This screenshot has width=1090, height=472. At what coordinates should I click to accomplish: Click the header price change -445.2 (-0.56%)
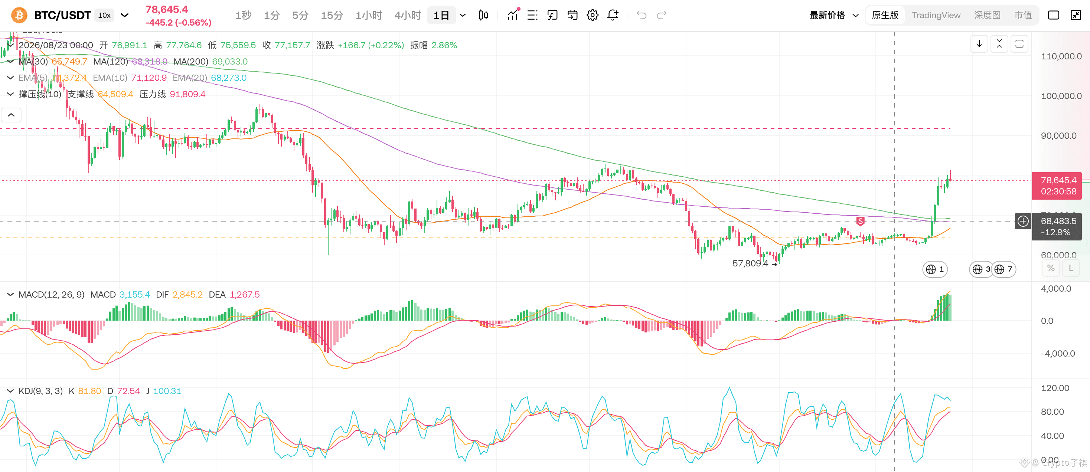pyautogui.click(x=178, y=22)
